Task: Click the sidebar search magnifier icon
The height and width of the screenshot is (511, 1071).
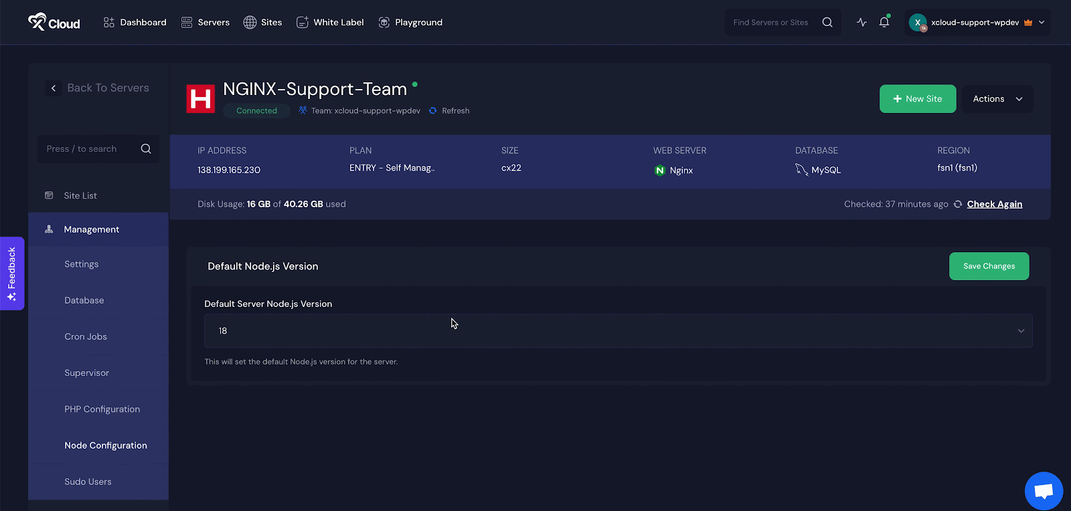Action: [x=146, y=148]
